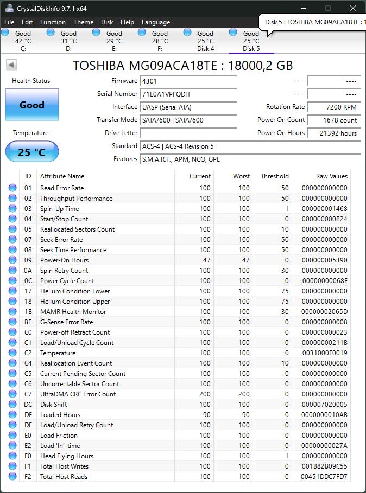
Task: Select the Load/Unload Retry Count attribute name
Action: coord(77,425)
